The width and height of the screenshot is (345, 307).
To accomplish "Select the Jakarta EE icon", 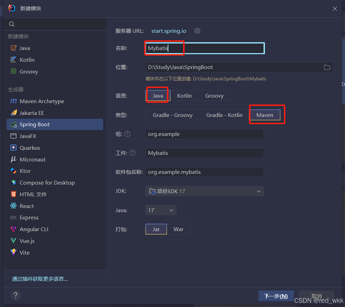I will click(x=13, y=113).
